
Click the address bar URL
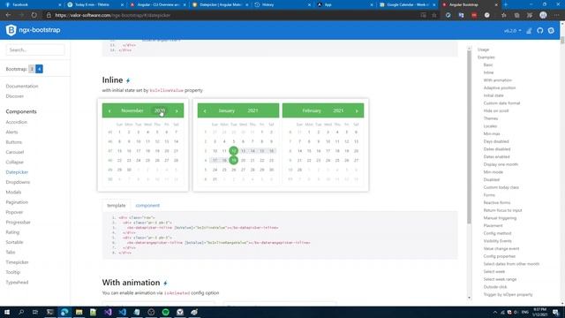112,16
